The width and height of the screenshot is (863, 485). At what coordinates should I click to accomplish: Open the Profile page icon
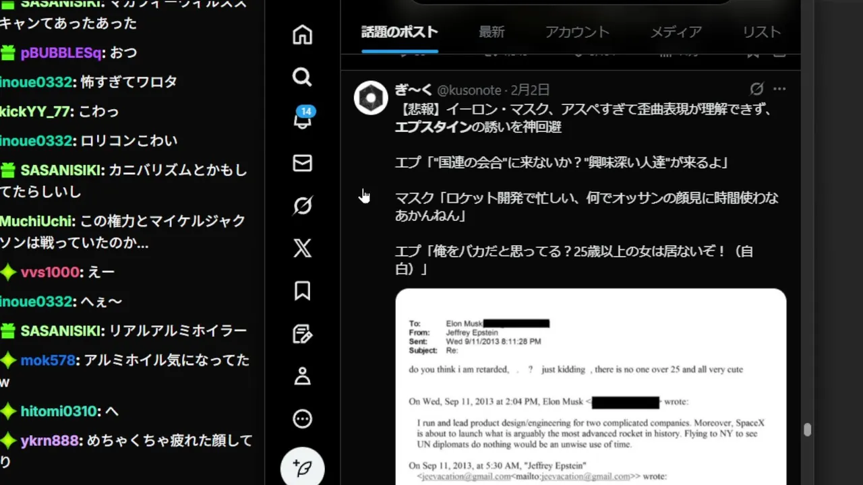(x=302, y=377)
